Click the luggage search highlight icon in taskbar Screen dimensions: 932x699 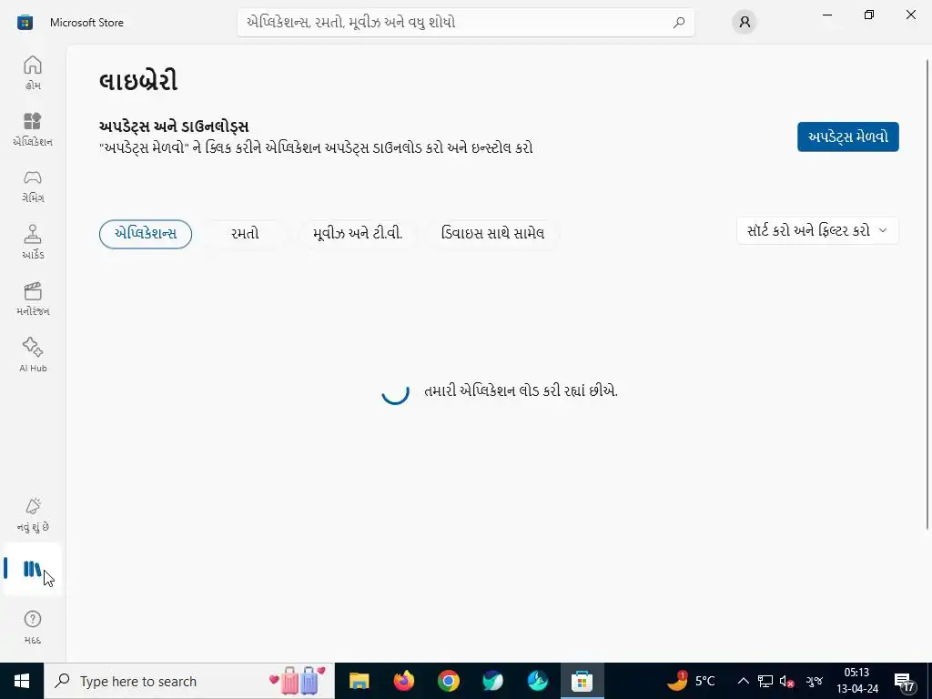[298, 681]
